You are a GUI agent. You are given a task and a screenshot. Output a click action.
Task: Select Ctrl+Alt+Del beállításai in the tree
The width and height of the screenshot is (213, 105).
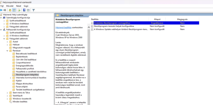tap(26, 60)
